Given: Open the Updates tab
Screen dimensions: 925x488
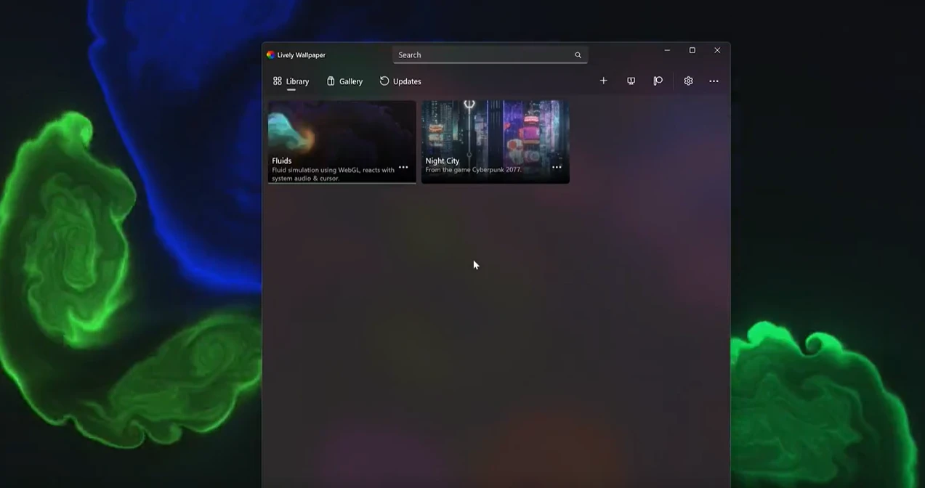Looking at the screenshot, I should [400, 81].
